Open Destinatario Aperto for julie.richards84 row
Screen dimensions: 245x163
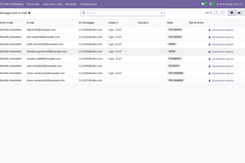coord(221,66)
